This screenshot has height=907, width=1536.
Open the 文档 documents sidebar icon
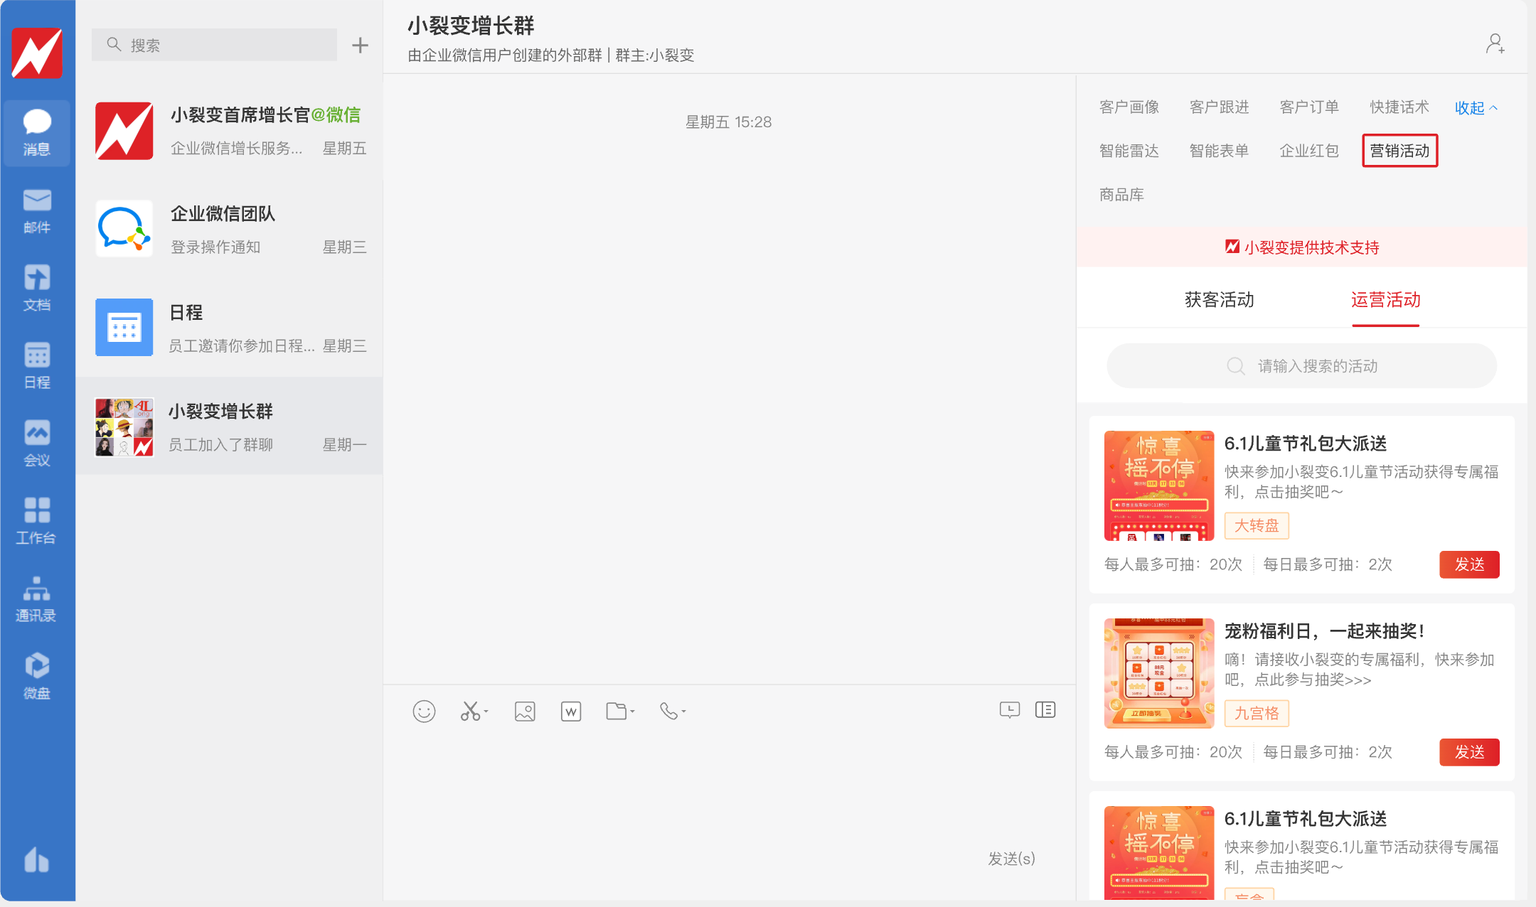[x=37, y=288]
